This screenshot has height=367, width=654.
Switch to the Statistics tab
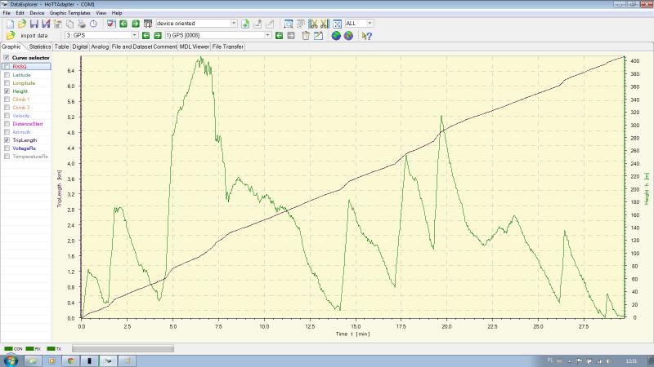[x=40, y=46]
